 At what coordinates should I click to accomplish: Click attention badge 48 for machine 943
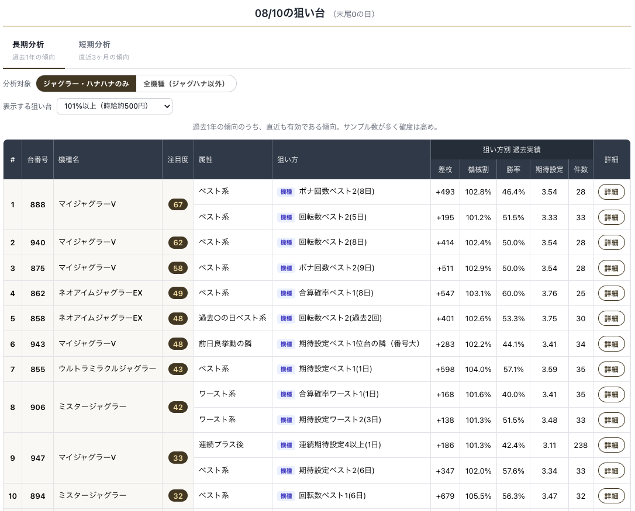[x=178, y=345]
